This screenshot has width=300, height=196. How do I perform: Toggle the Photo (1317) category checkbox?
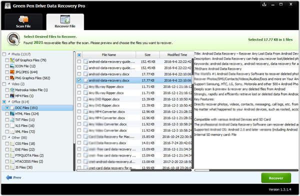point(4,54)
